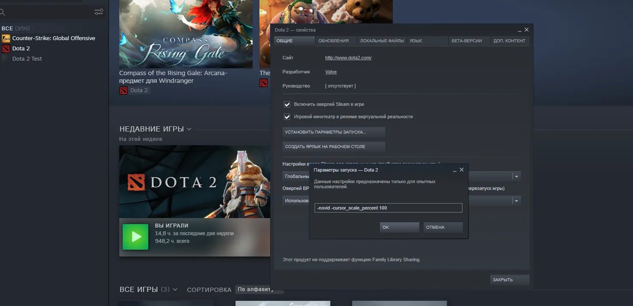Image resolution: width=633 pixels, height=306 pixels.
Task: Click the Counter-Strike: Global Offensive game icon
Action: click(x=6, y=38)
